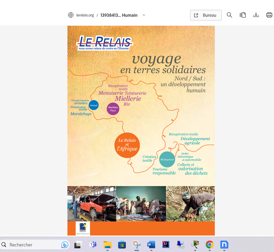
Task: Open Bing chat icon in the search box
Action: (x=65, y=245)
